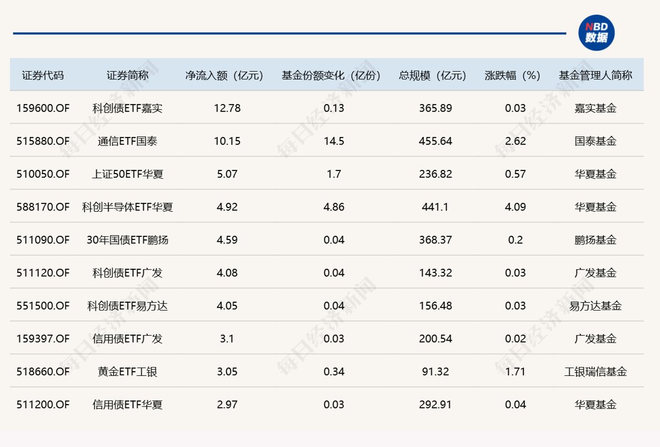The width and height of the screenshot is (660, 447).
Task: Select manager 嘉实基金
Action: pyautogui.click(x=595, y=108)
